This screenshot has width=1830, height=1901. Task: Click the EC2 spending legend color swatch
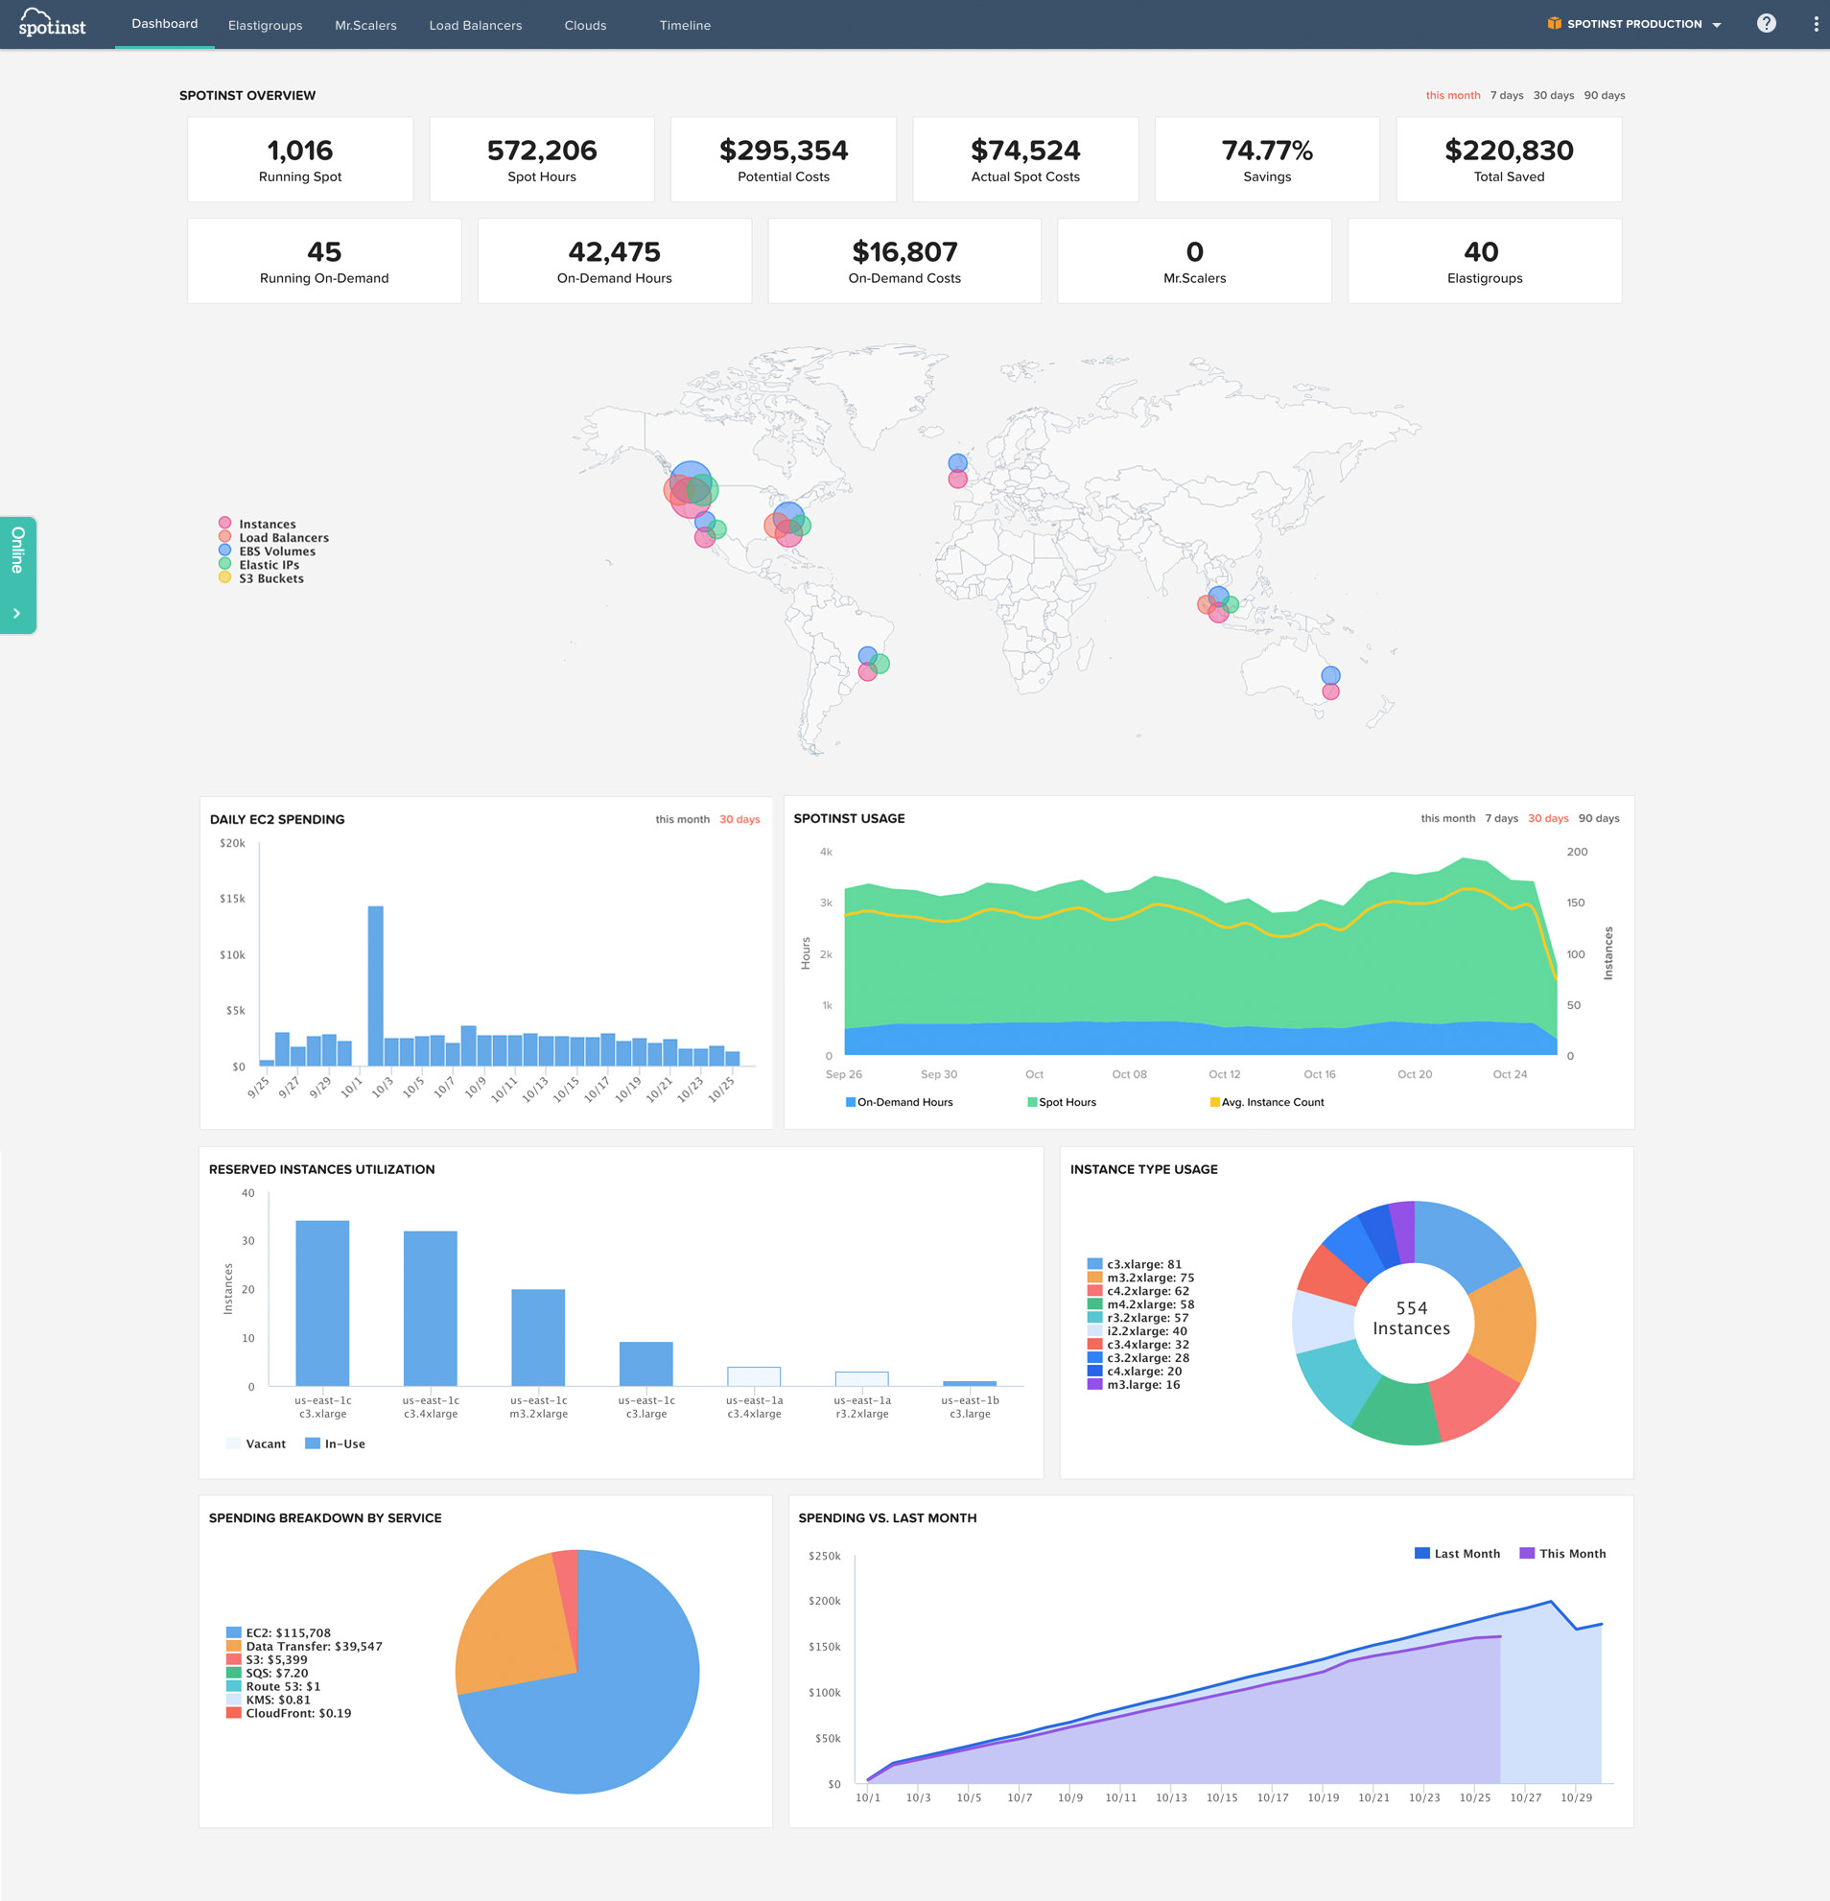(x=234, y=1632)
